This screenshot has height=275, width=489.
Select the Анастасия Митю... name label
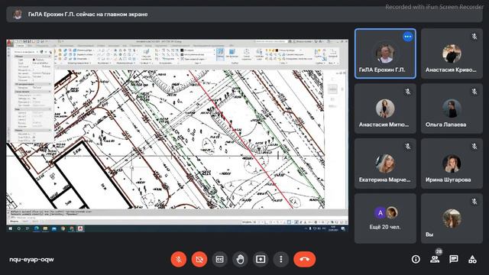tap(384, 125)
